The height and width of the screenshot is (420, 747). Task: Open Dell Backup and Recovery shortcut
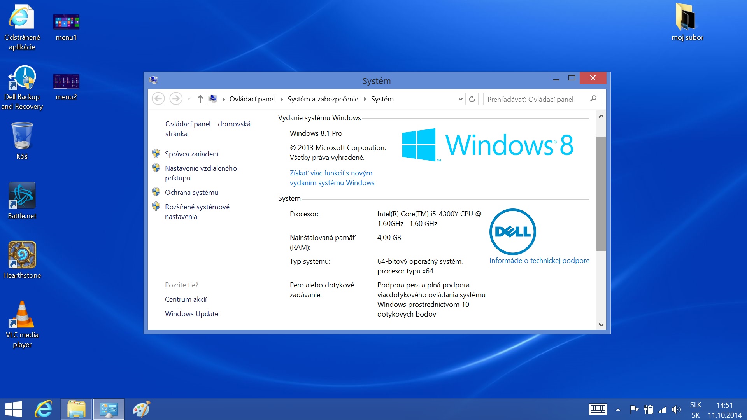[x=22, y=87]
